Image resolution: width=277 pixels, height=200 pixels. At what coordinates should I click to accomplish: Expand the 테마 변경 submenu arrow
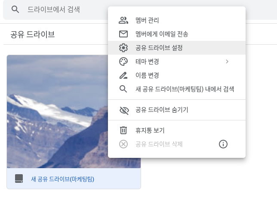[227, 62]
